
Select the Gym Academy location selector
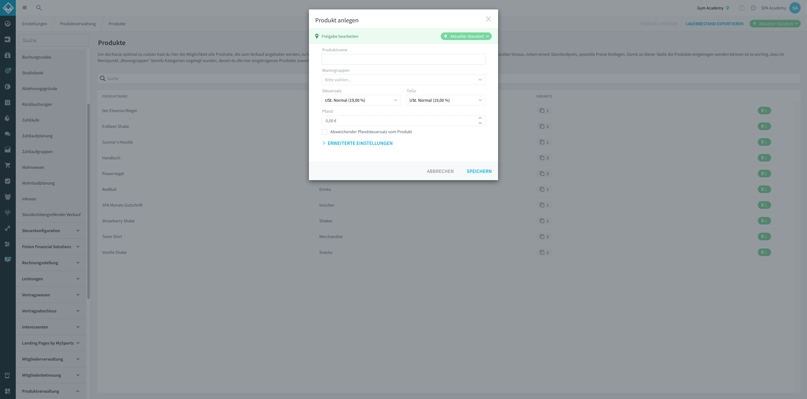(x=713, y=8)
